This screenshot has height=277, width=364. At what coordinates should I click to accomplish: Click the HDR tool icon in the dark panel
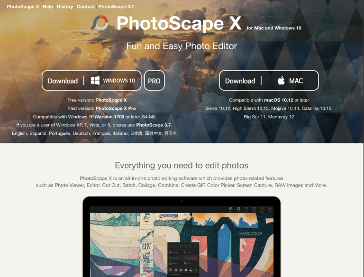pyautogui.click(x=185, y=263)
